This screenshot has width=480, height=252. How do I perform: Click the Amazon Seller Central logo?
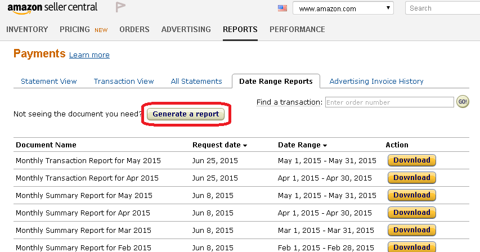tap(52, 8)
